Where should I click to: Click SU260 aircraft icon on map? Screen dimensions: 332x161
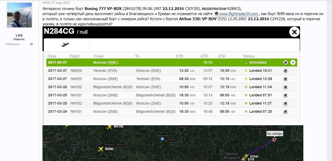[101, 149]
